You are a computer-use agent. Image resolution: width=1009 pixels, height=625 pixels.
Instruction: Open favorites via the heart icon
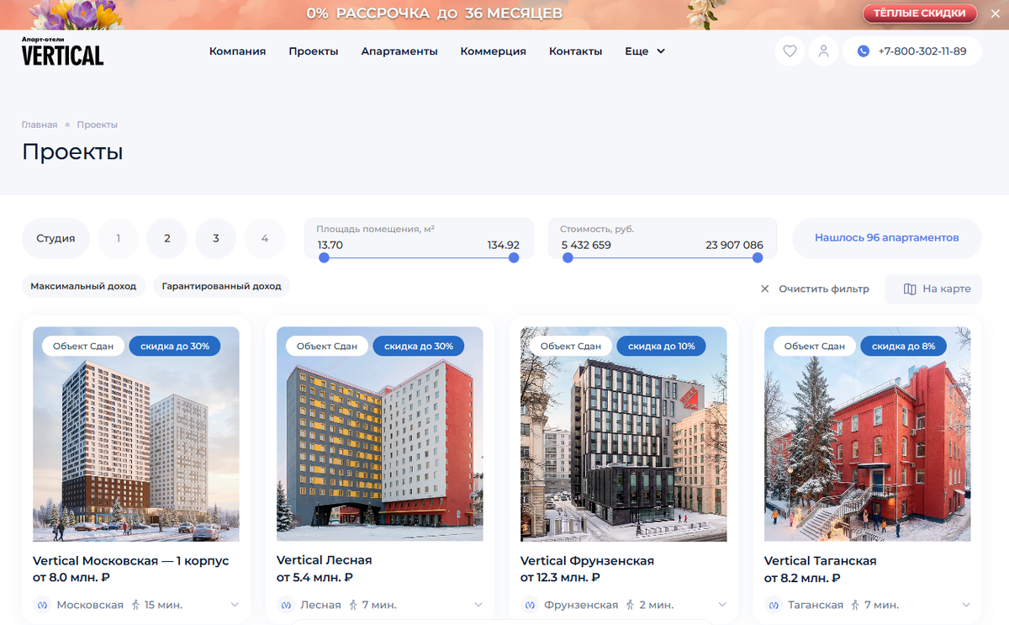pos(790,51)
